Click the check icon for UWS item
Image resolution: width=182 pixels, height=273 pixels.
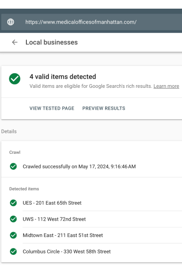coord(13,219)
